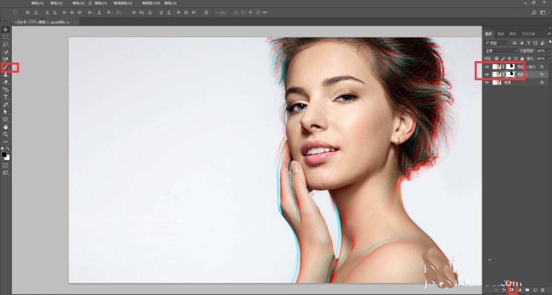Switch to the 图层 tab

[489, 34]
